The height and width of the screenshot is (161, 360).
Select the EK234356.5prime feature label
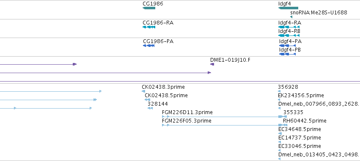click(301, 96)
